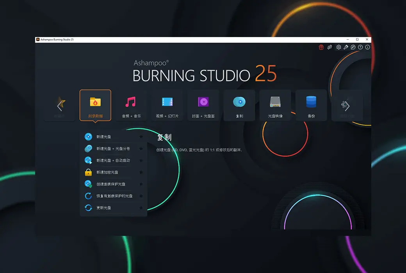Toggle favorite star for 恢复有划痕保护的光盘
Viewport: 406px width, 273px height.
(141, 196)
